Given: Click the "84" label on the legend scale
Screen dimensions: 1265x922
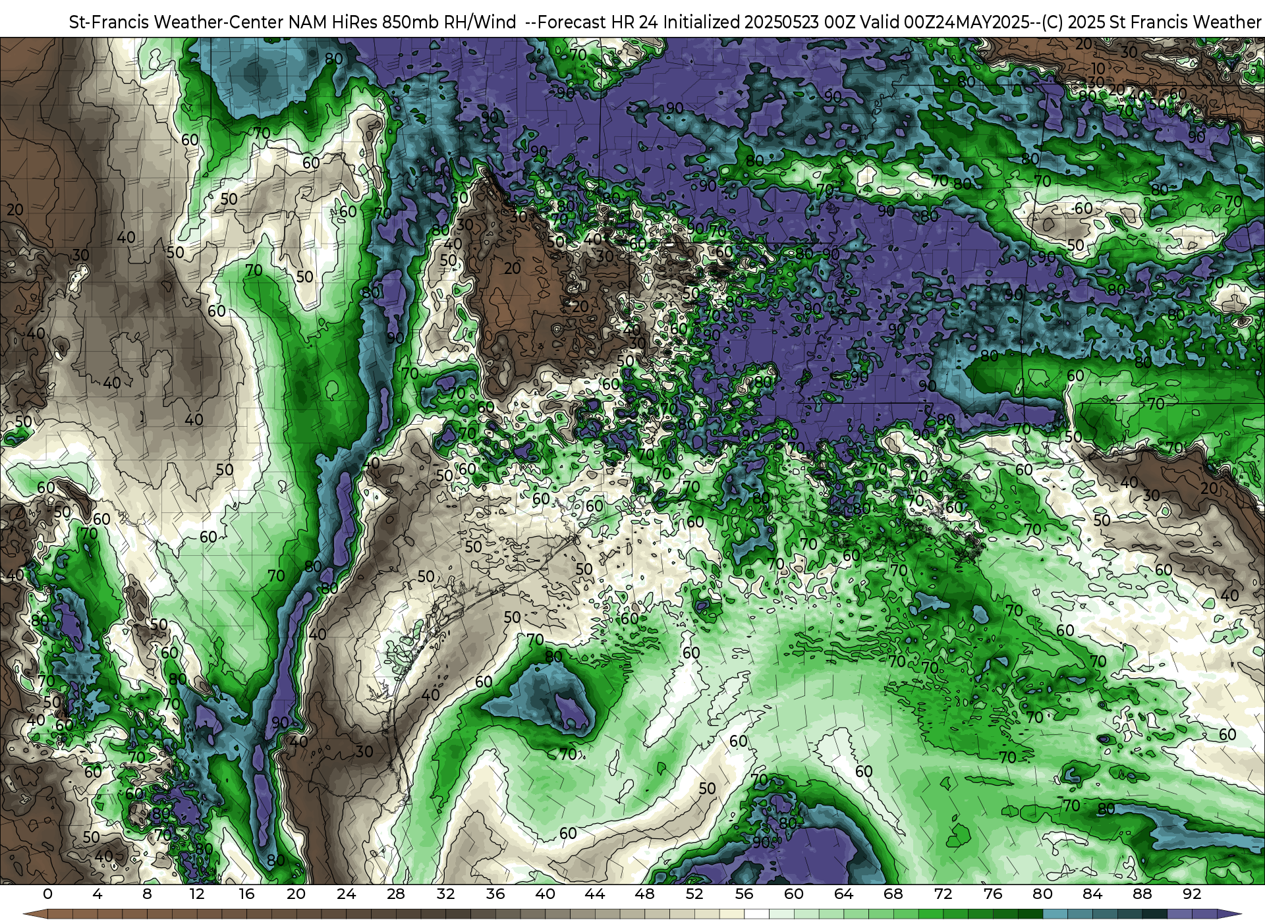Looking at the screenshot, I should point(1092,894).
